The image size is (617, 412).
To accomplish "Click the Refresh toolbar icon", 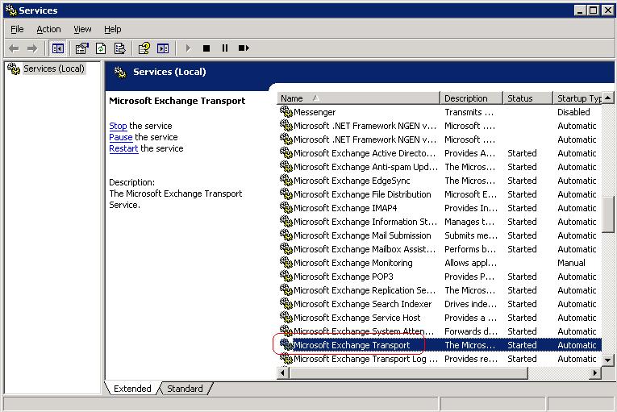I will [x=101, y=48].
